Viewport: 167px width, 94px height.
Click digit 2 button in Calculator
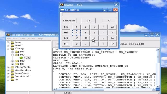click(86, 27)
